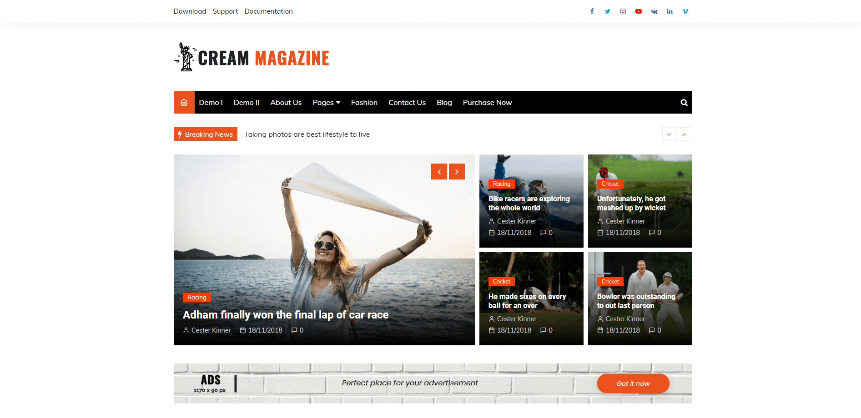Image resolution: width=861 pixels, height=418 pixels.
Task: Click Racing tag on featured slider post
Action: click(196, 298)
